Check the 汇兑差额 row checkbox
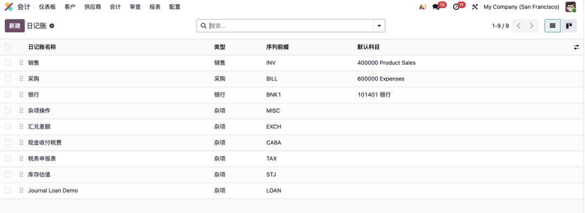Image resolution: width=585 pixels, height=213 pixels. (x=8, y=127)
